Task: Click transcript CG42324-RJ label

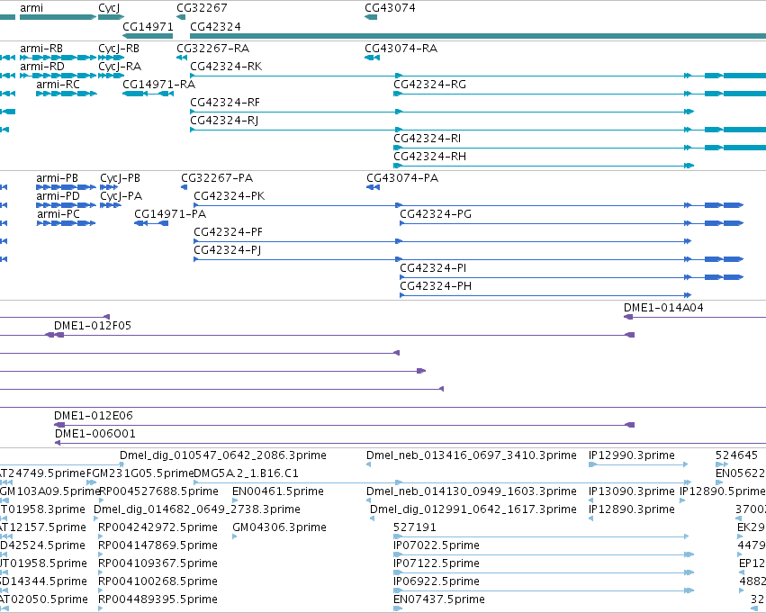Action: [224, 121]
